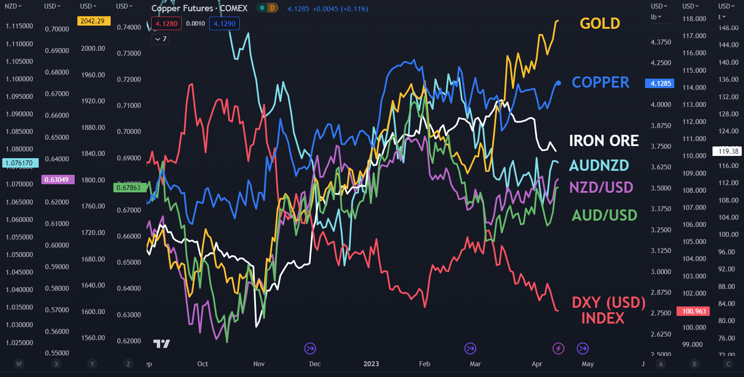Open USD dropdown above the t unit selector

pos(726,6)
